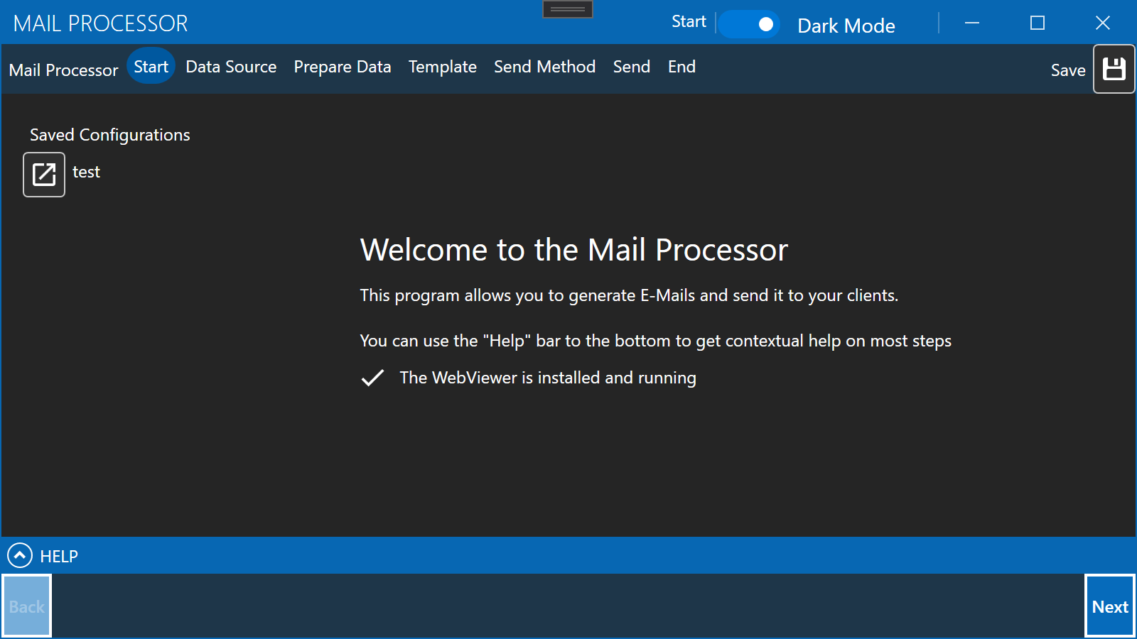Click the window drag handle at top center
Screen dimensions: 1137x639
567,9
